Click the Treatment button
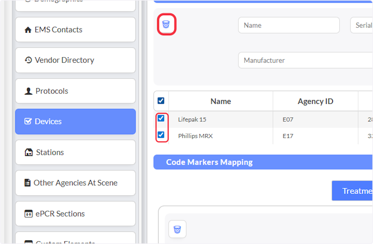Viewport: 373px width, 244px height. (352, 191)
